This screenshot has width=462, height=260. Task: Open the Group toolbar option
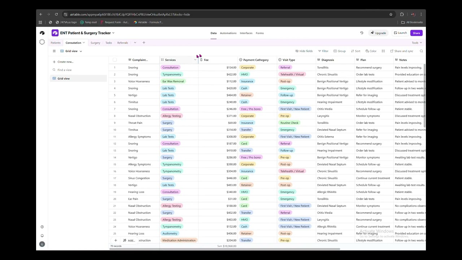click(339, 51)
